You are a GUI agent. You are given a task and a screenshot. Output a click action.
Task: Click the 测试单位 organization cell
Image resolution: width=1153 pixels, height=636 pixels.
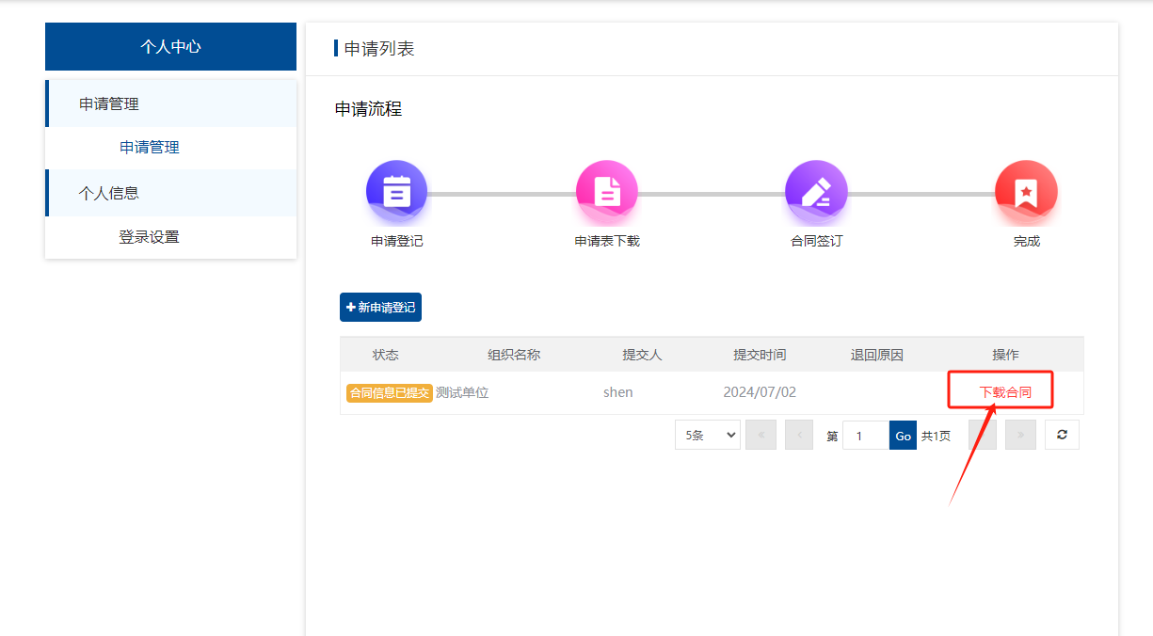[x=462, y=392]
